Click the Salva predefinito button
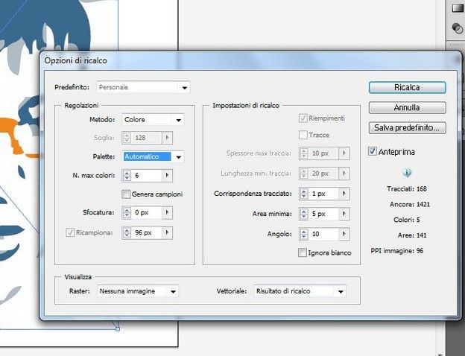This screenshot has height=356, width=465. (407, 128)
